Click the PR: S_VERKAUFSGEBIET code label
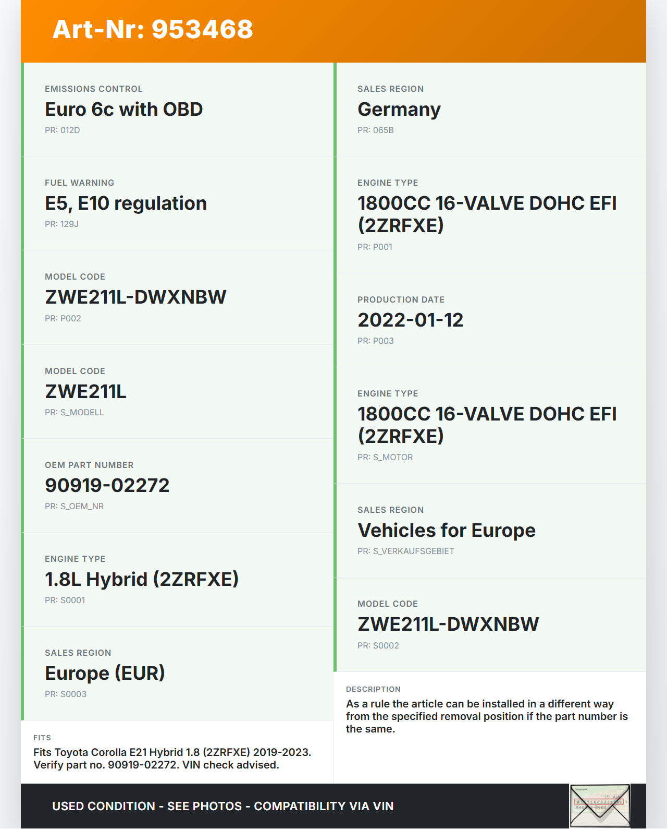The width and height of the screenshot is (667, 829). point(405,551)
